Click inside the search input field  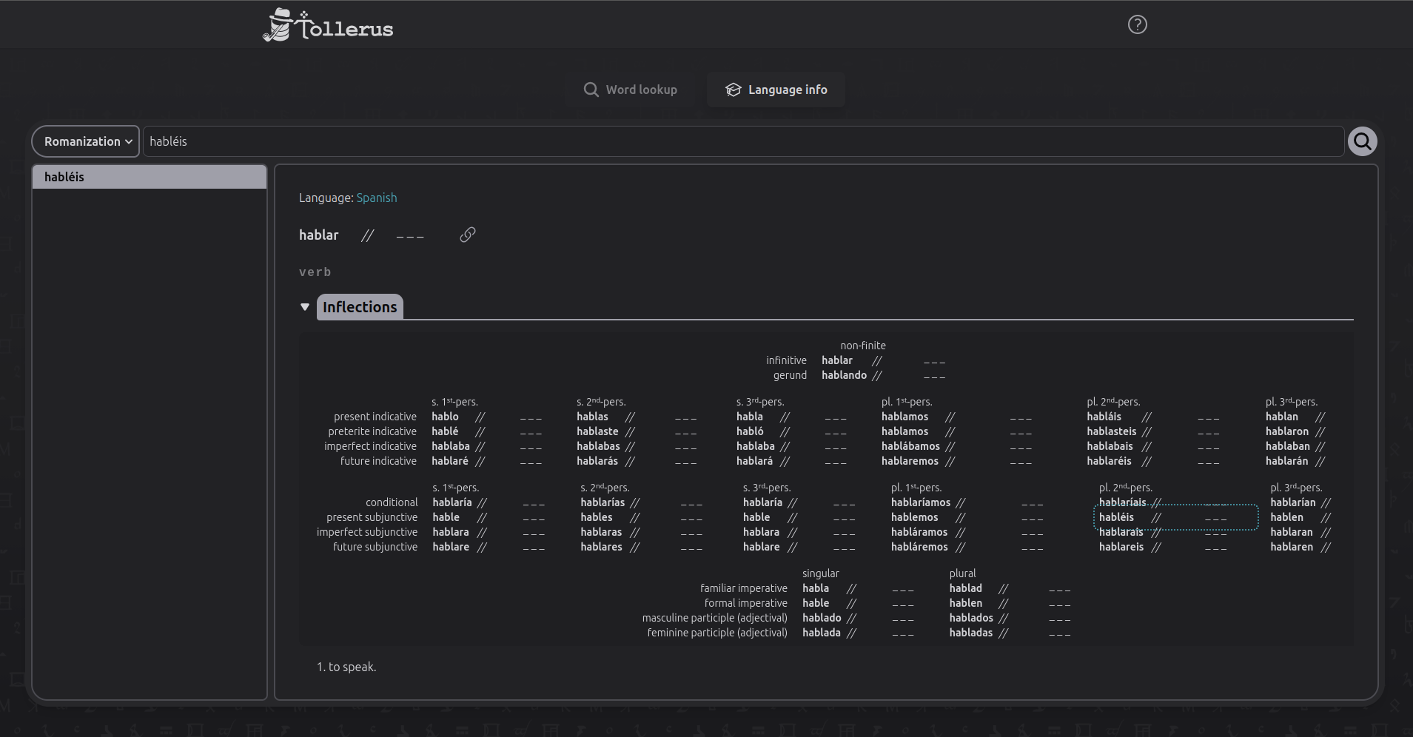click(x=518, y=141)
